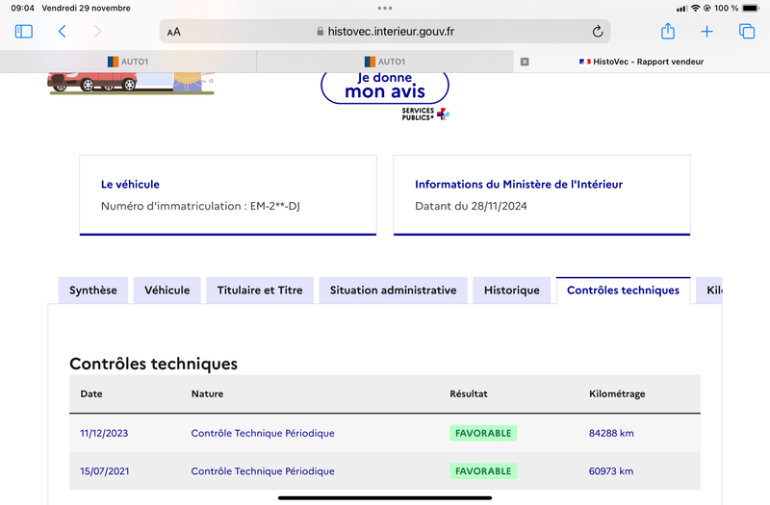Open the Synthèse tab
Screen dimensions: 770x505
click(x=93, y=290)
